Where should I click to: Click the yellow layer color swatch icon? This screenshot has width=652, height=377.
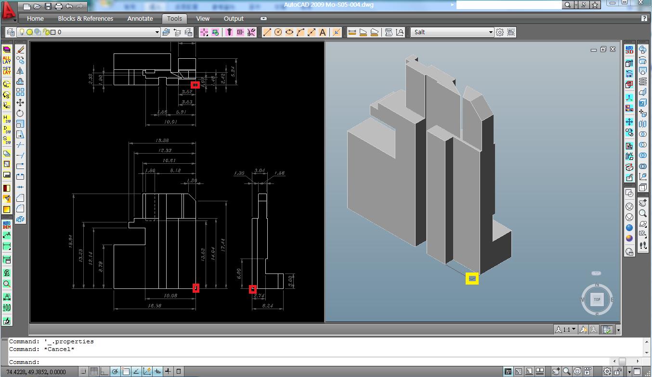(x=7, y=209)
